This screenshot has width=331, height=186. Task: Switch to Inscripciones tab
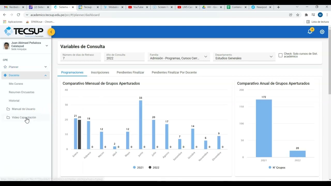[100, 73]
